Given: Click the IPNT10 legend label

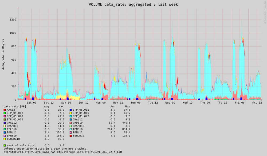Looking at the screenshot, I should [x=11, y=136].
